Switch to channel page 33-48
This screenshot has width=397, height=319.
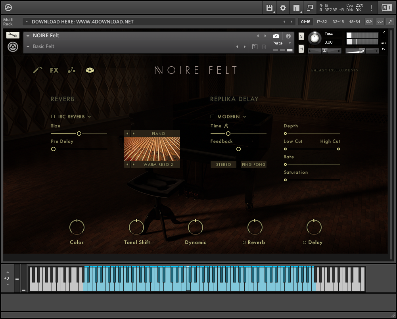click(x=338, y=21)
